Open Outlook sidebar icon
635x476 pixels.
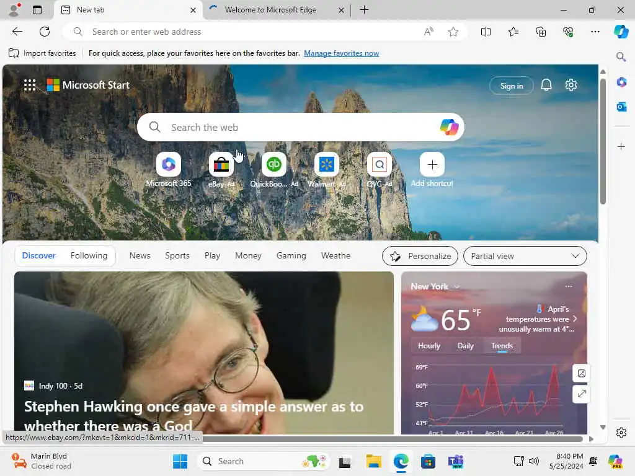pyautogui.click(x=621, y=107)
